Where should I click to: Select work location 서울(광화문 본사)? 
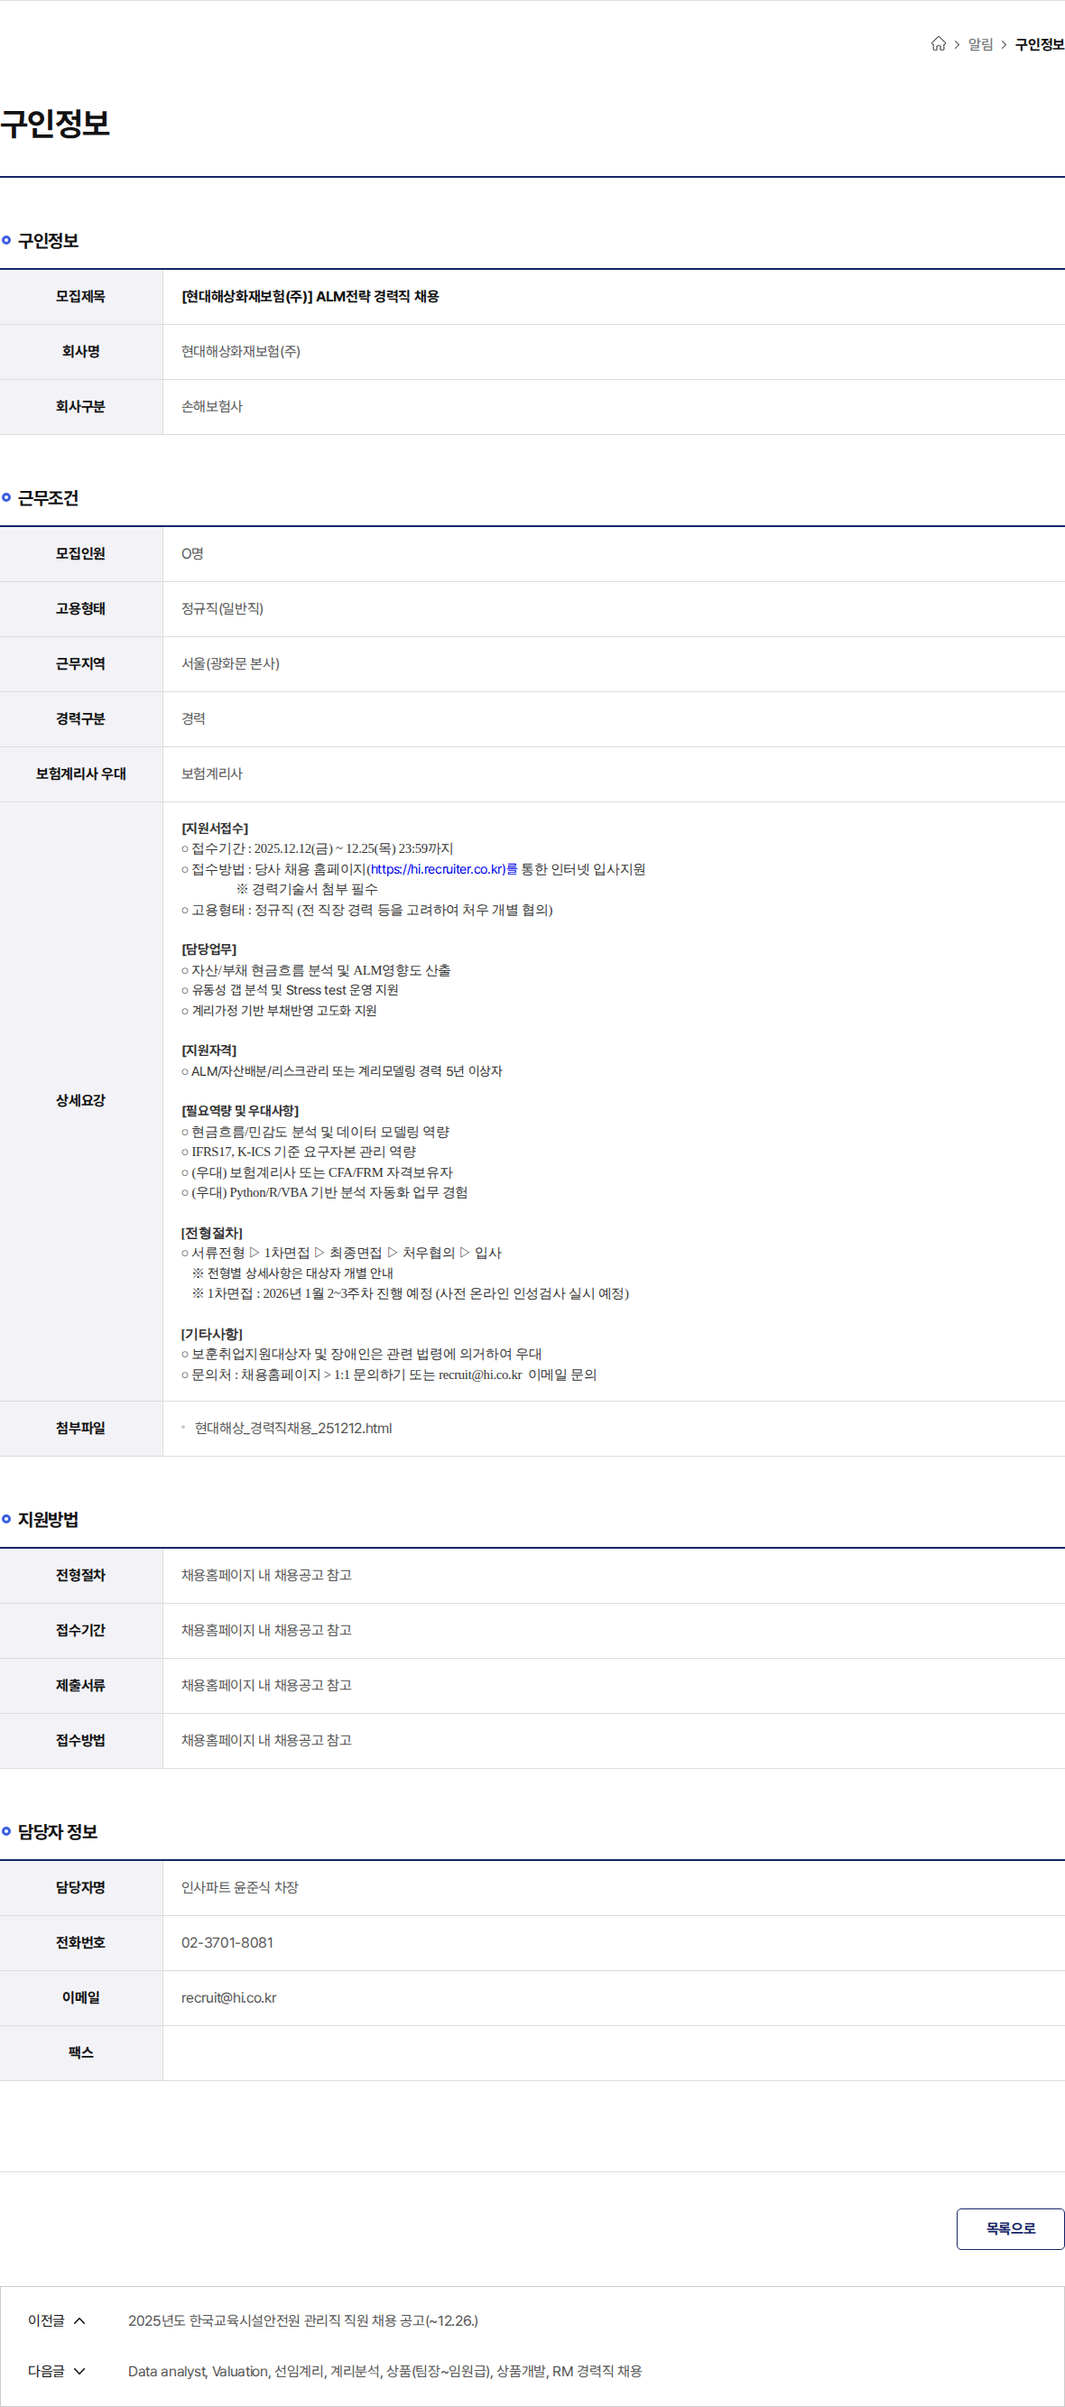click(230, 663)
